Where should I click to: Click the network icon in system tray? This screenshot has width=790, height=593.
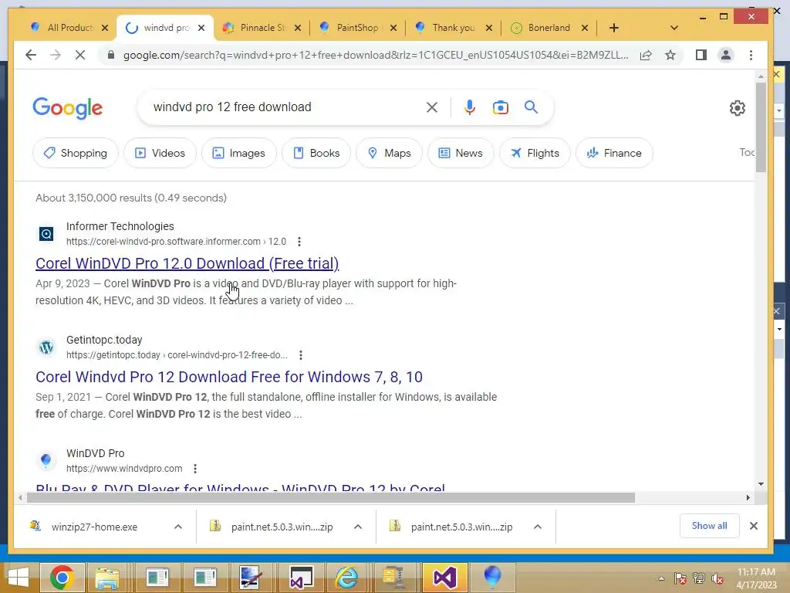click(699, 578)
